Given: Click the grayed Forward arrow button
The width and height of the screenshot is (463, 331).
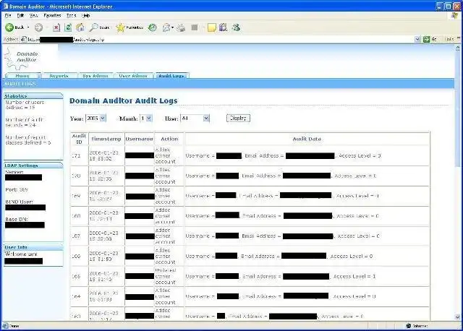Looking at the screenshot, I should tap(38, 27).
